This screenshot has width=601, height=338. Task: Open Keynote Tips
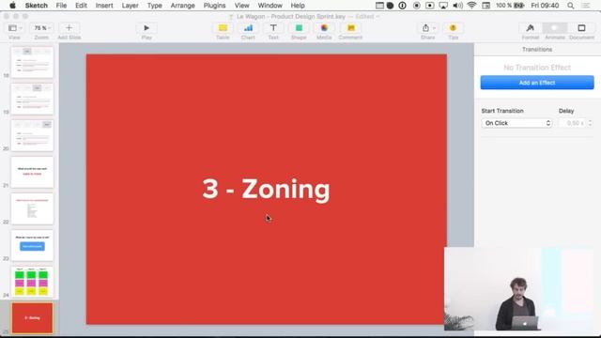click(453, 28)
